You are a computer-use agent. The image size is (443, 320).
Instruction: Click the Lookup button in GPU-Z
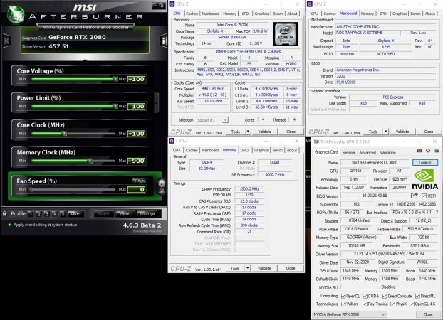click(x=425, y=163)
